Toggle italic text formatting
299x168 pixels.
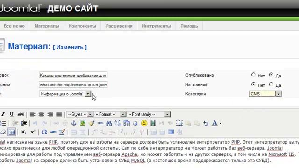coord(3,114)
